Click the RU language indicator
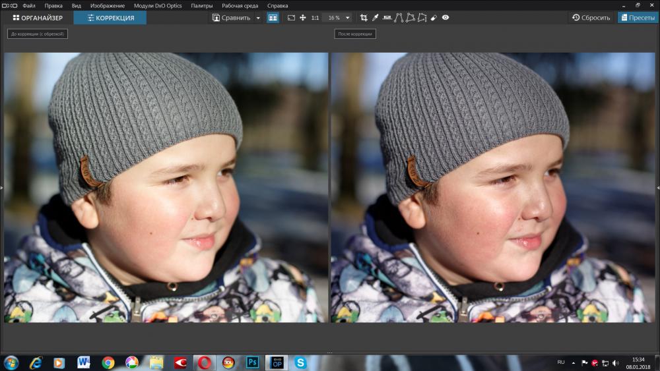This screenshot has width=660, height=371. 560,362
